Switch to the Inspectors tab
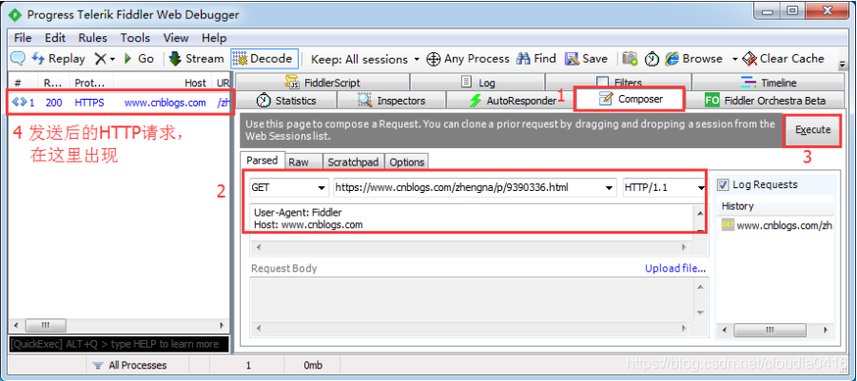The width and height of the screenshot is (857, 381). pyautogui.click(x=391, y=101)
